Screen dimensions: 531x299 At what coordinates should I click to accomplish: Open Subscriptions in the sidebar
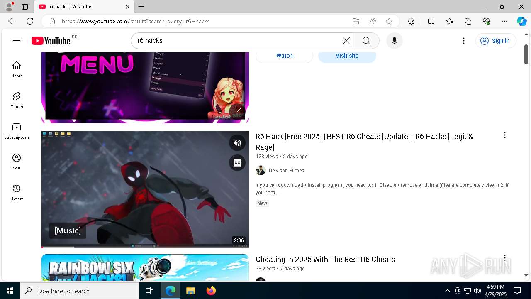coord(17,131)
